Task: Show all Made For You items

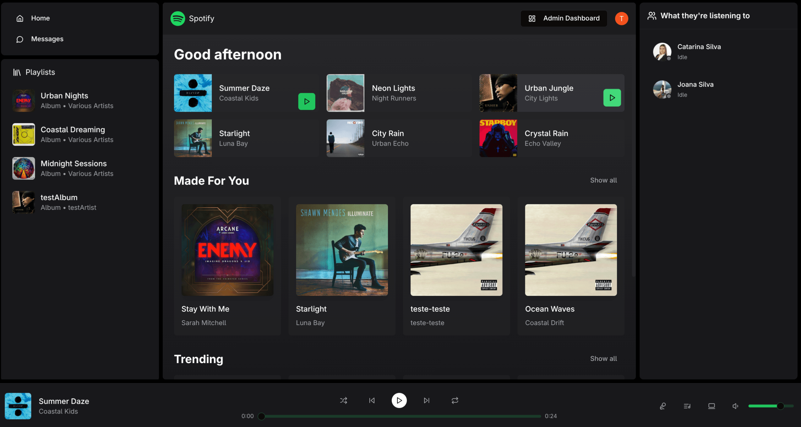Action: click(x=603, y=180)
